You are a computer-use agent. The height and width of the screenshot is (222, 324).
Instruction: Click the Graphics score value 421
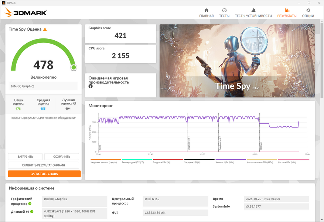click(x=120, y=35)
